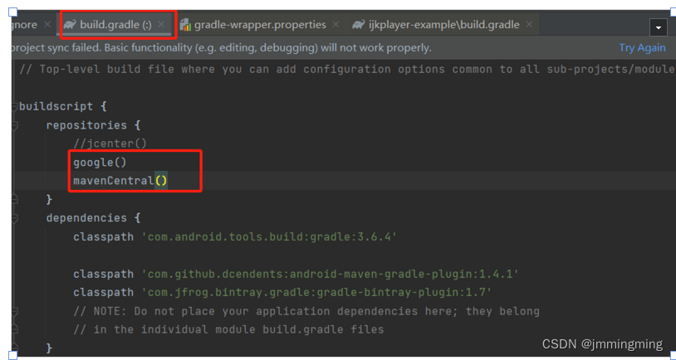Select the build.gradle (:) tab
The height and width of the screenshot is (360, 676).
pos(115,25)
